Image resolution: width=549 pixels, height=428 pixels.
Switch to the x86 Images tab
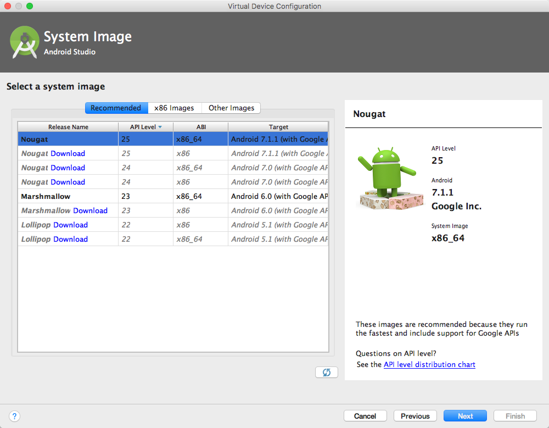tap(175, 108)
